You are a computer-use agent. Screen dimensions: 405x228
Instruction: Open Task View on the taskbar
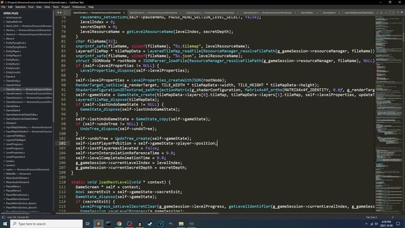87,224
